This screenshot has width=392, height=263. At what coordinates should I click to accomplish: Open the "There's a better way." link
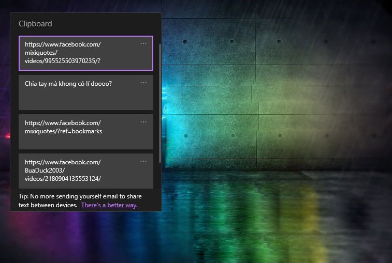point(109,205)
